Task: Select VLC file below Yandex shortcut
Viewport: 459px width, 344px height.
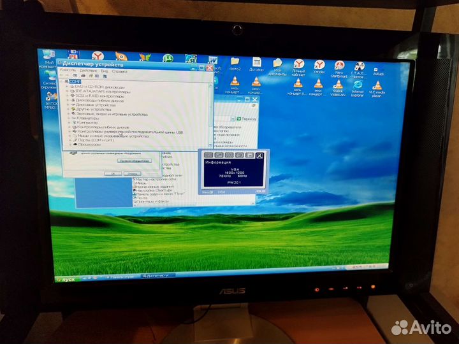Action: [318, 87]
